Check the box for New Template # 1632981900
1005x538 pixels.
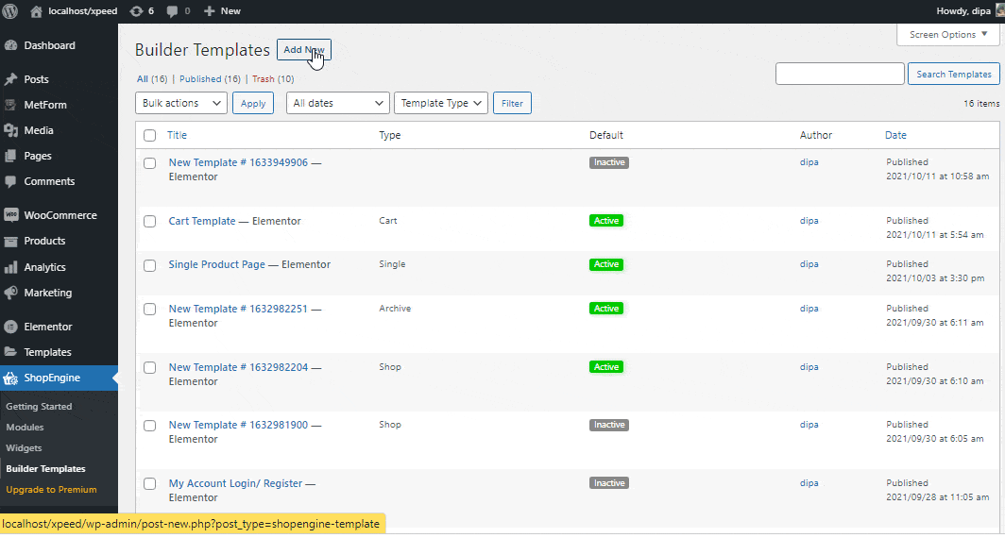150,426
